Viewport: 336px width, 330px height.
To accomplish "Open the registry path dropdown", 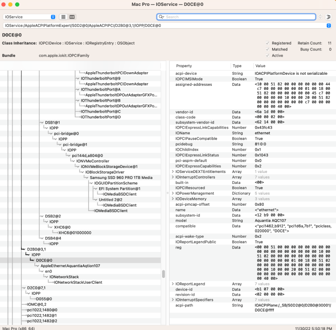I will pyautogui.click(x=328, y=26).
